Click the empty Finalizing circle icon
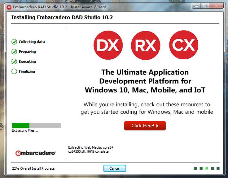This screenshot has width=228, height=178. [x=14, y=71]
